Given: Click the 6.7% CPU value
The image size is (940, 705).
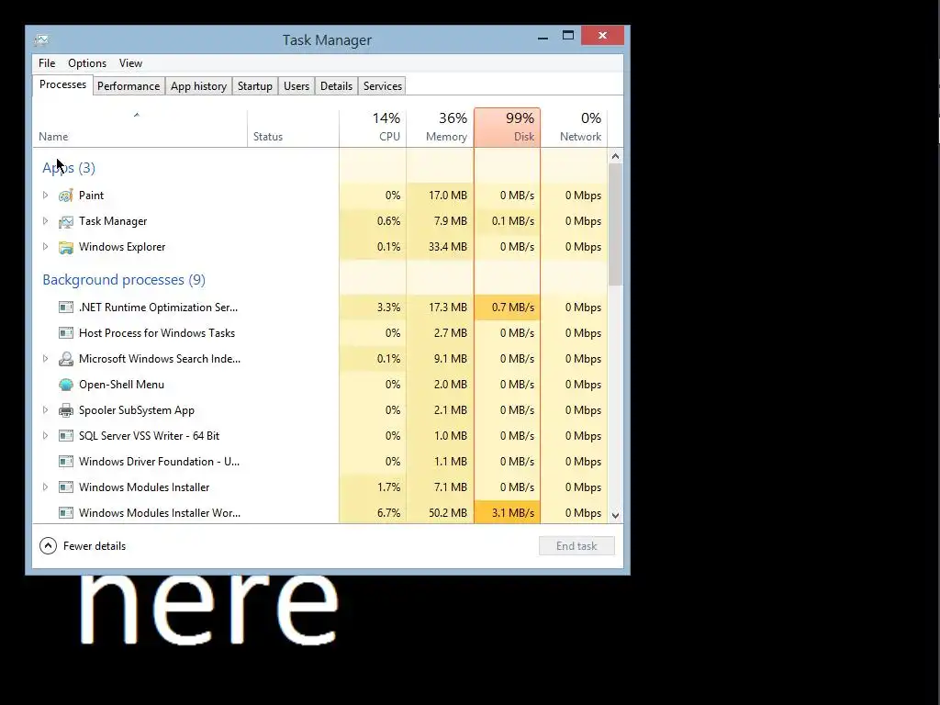Looking at the screenshot, I should (388, 513).
